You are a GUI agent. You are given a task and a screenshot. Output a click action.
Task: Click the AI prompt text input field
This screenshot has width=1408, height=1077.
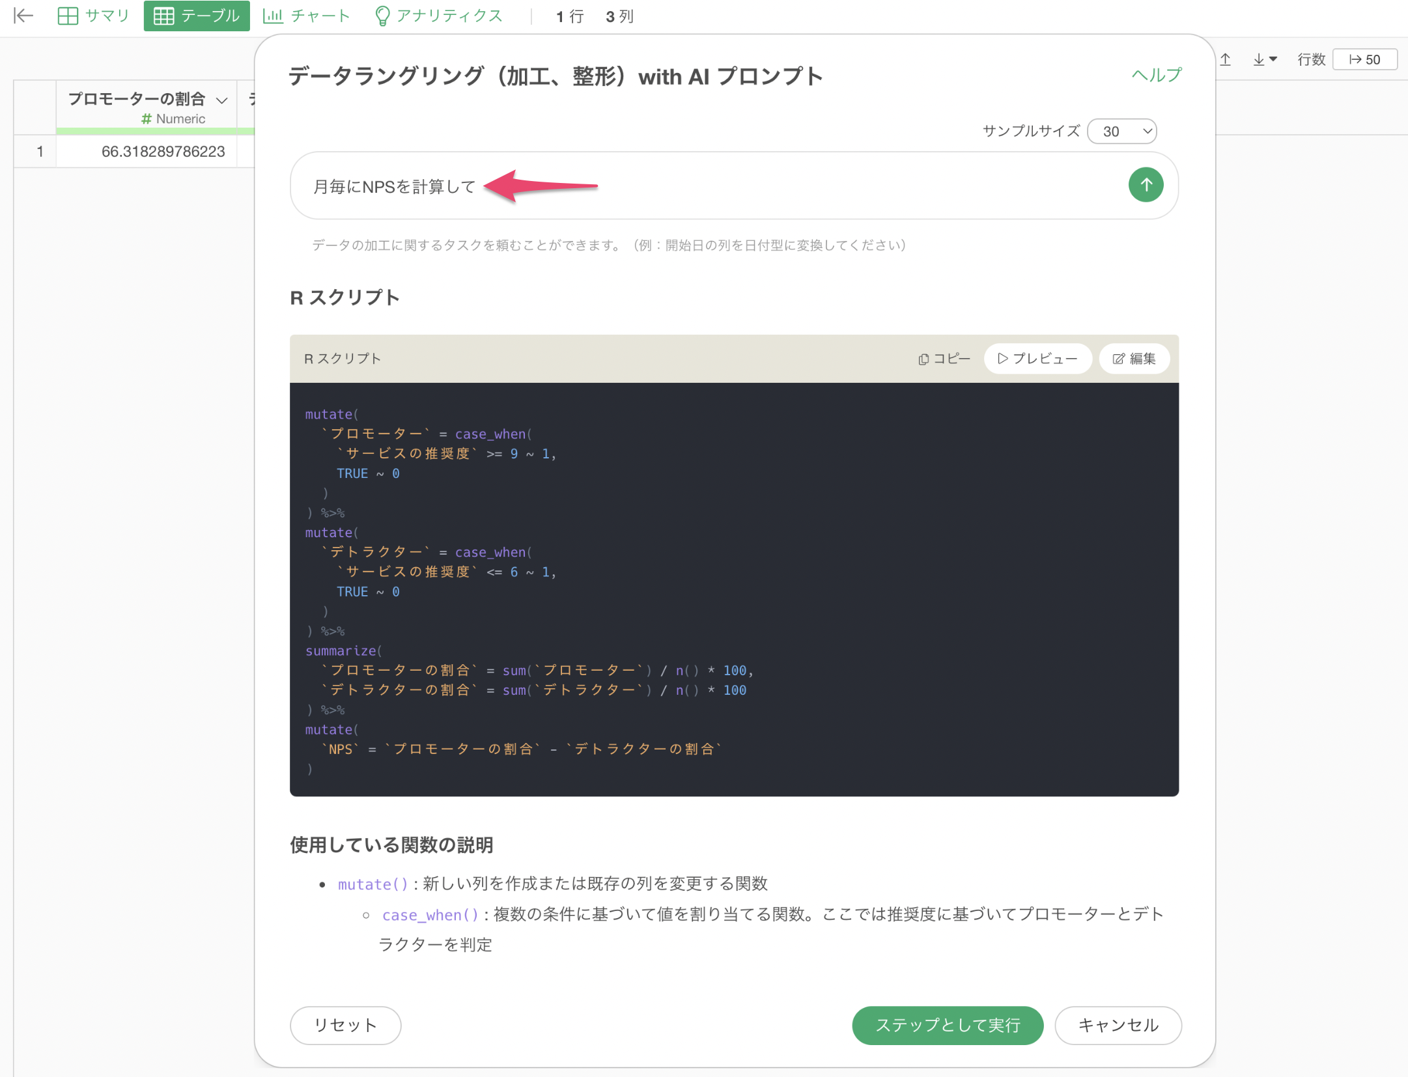point(703,187)
